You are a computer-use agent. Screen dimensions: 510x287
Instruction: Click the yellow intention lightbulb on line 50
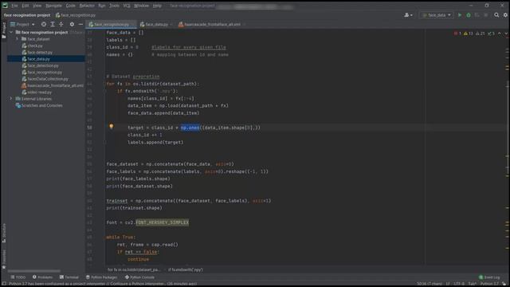(x=112, y=127)
